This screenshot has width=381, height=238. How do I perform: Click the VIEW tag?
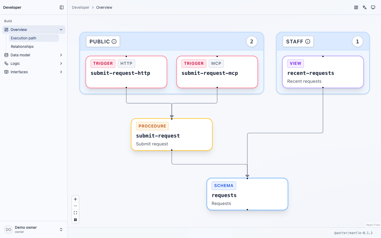(x=296, y=63)
